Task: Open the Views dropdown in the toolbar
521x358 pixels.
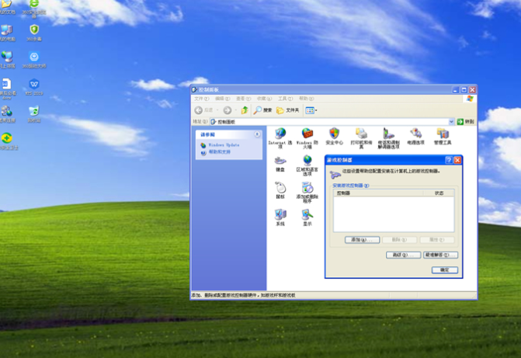Action: point(311,110)
